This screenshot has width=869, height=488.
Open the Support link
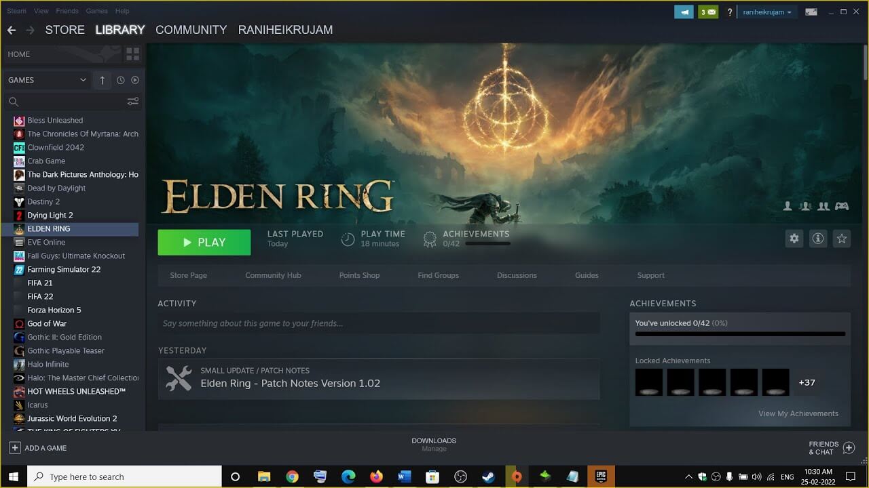point(650,275)
